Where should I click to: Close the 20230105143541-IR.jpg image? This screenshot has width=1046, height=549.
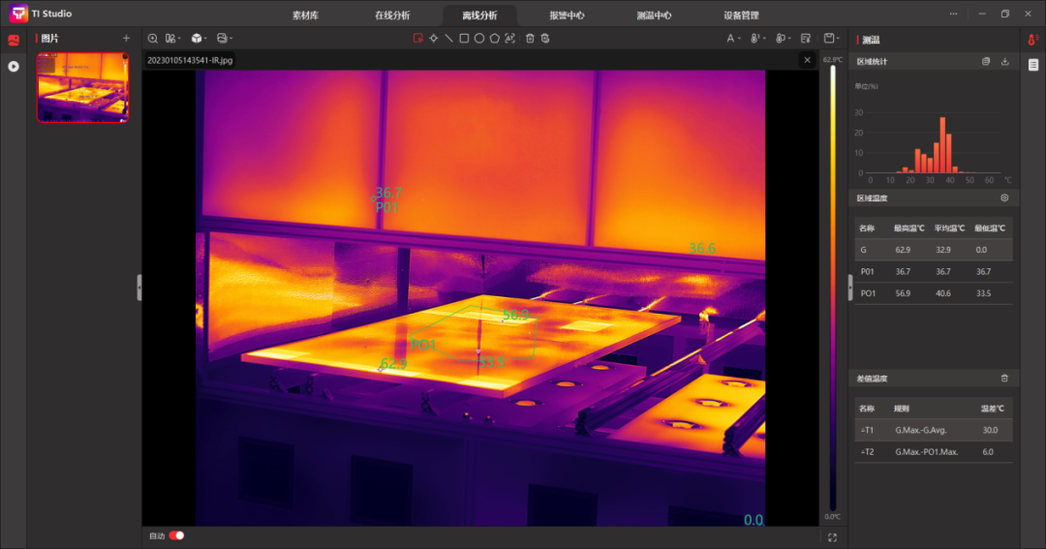[x=807, y=60]
